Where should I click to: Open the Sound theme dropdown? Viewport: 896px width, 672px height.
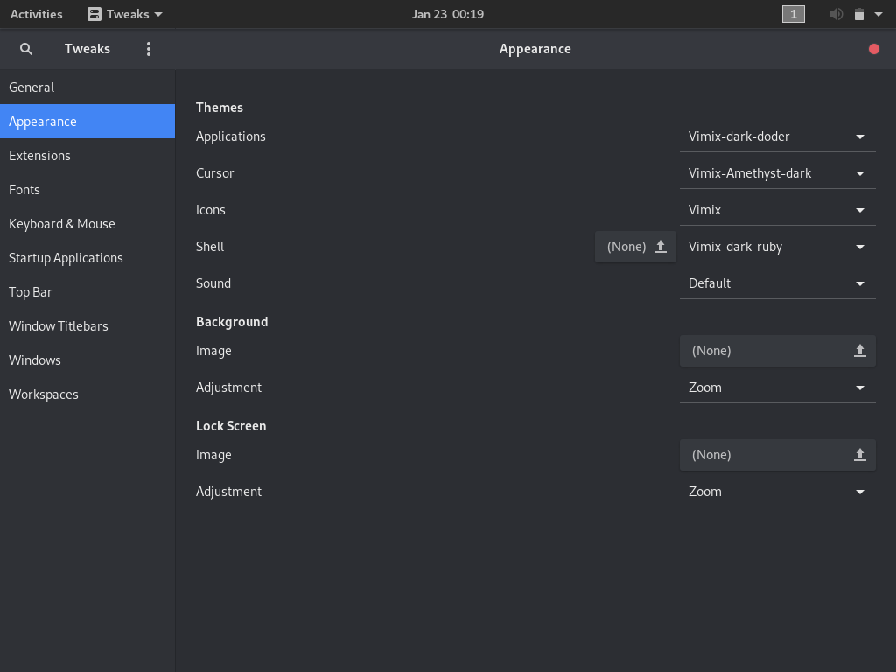pos(777,283)
